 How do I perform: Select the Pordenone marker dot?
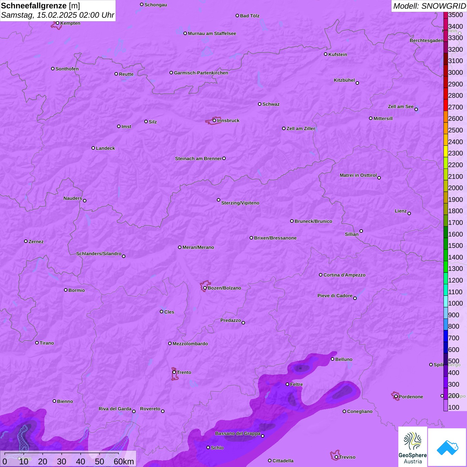click(396, 397)
